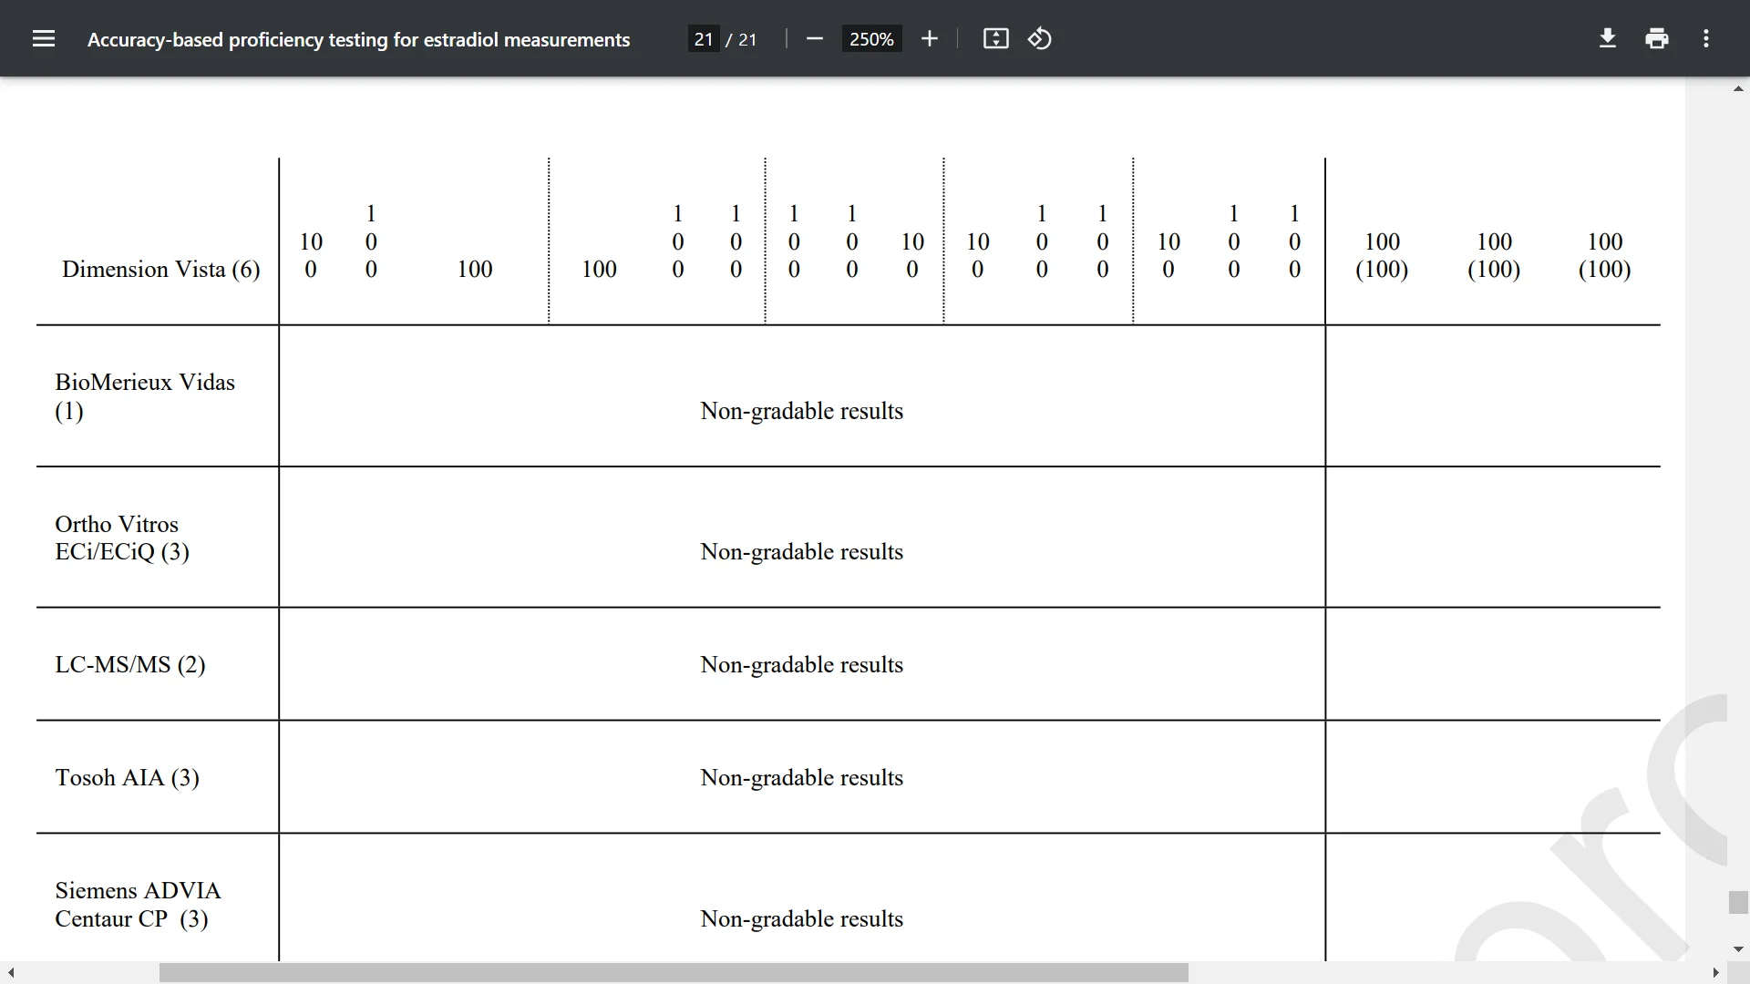
Task: Click the middle '100 (100)' cell
Action: [1494, 255]
